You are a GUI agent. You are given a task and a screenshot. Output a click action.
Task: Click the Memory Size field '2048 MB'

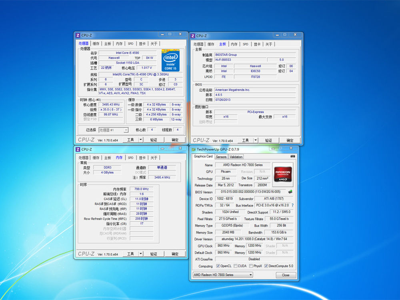[228, 232]
